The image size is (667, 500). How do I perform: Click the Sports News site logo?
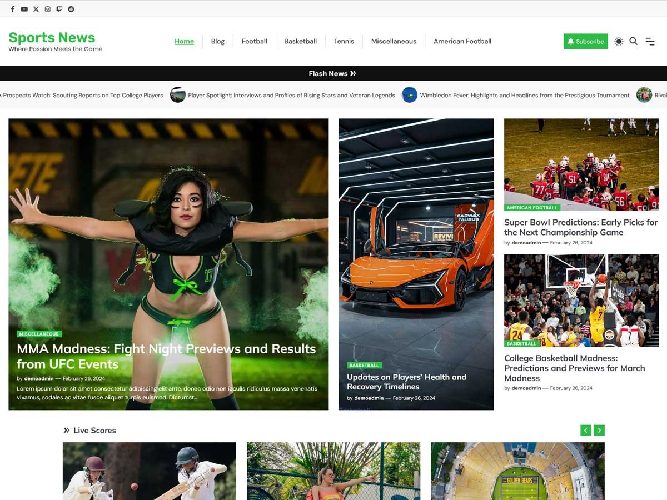(x=52, y=37)
